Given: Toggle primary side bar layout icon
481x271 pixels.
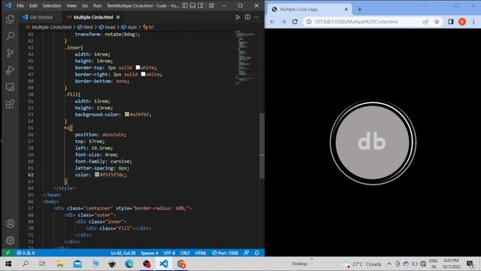Looking at the screenshot, I should [x=185, y=5].
